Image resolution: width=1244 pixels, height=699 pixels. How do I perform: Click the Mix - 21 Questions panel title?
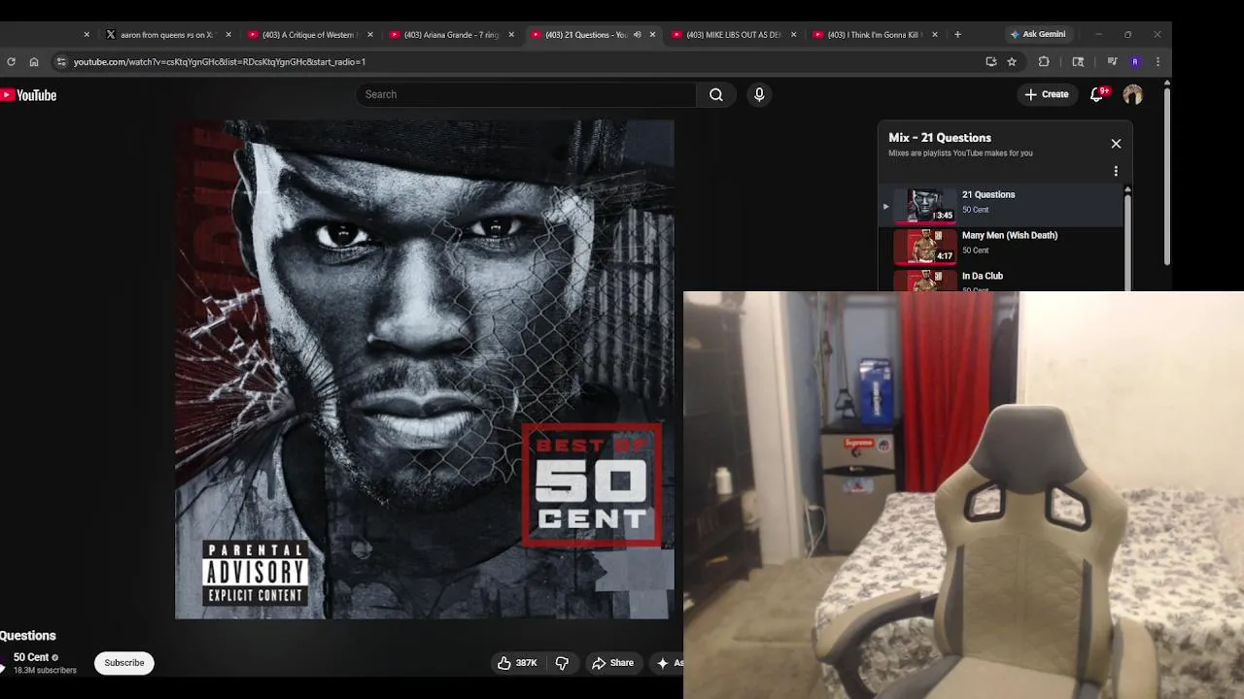[940, 138]
